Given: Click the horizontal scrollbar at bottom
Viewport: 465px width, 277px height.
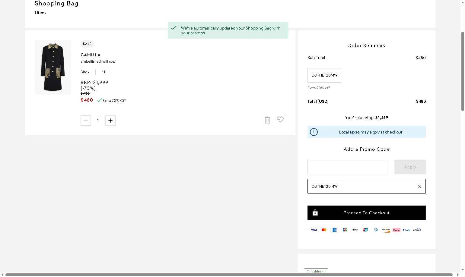Looking at the screenshot, I should click(x=229, y=275).
